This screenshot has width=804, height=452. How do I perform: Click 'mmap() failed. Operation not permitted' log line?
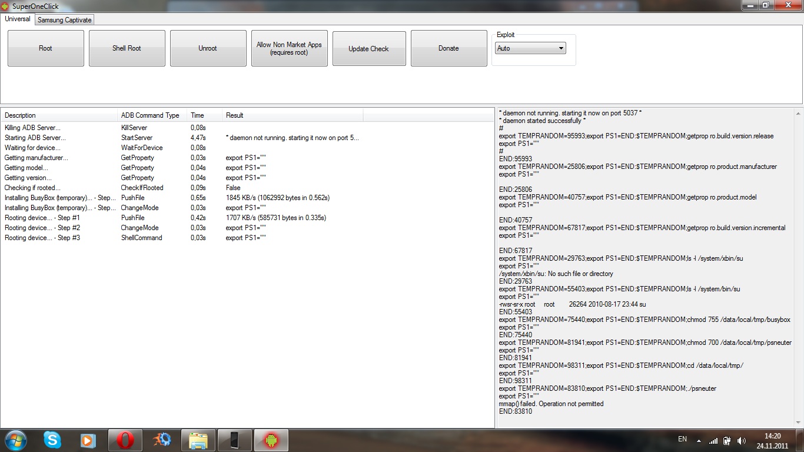(x=551, y=404)
